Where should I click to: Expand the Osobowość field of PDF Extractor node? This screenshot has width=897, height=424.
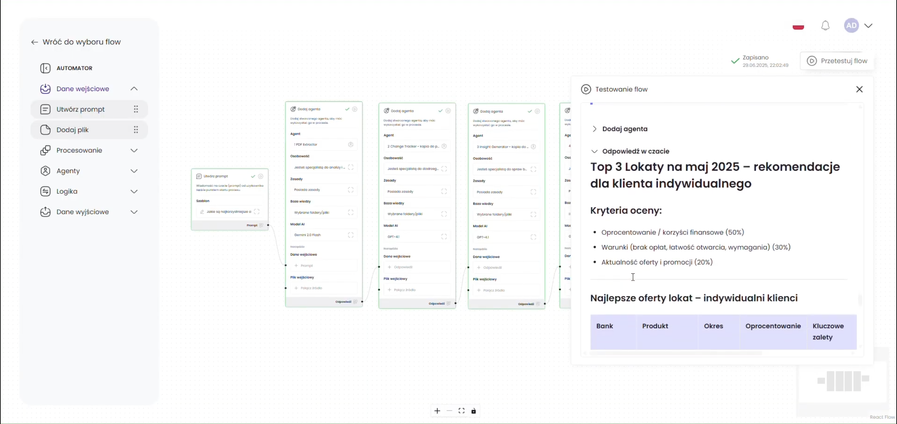tap(351, 167)
